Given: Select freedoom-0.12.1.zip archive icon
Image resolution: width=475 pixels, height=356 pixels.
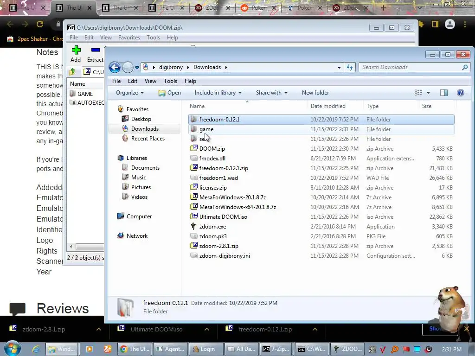Looking at the screenshot, I should pos(193,168).
